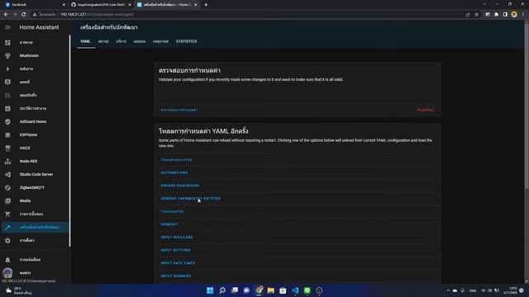Switch to YAML tab
This screenshot has height=297, width=529.
85,41
